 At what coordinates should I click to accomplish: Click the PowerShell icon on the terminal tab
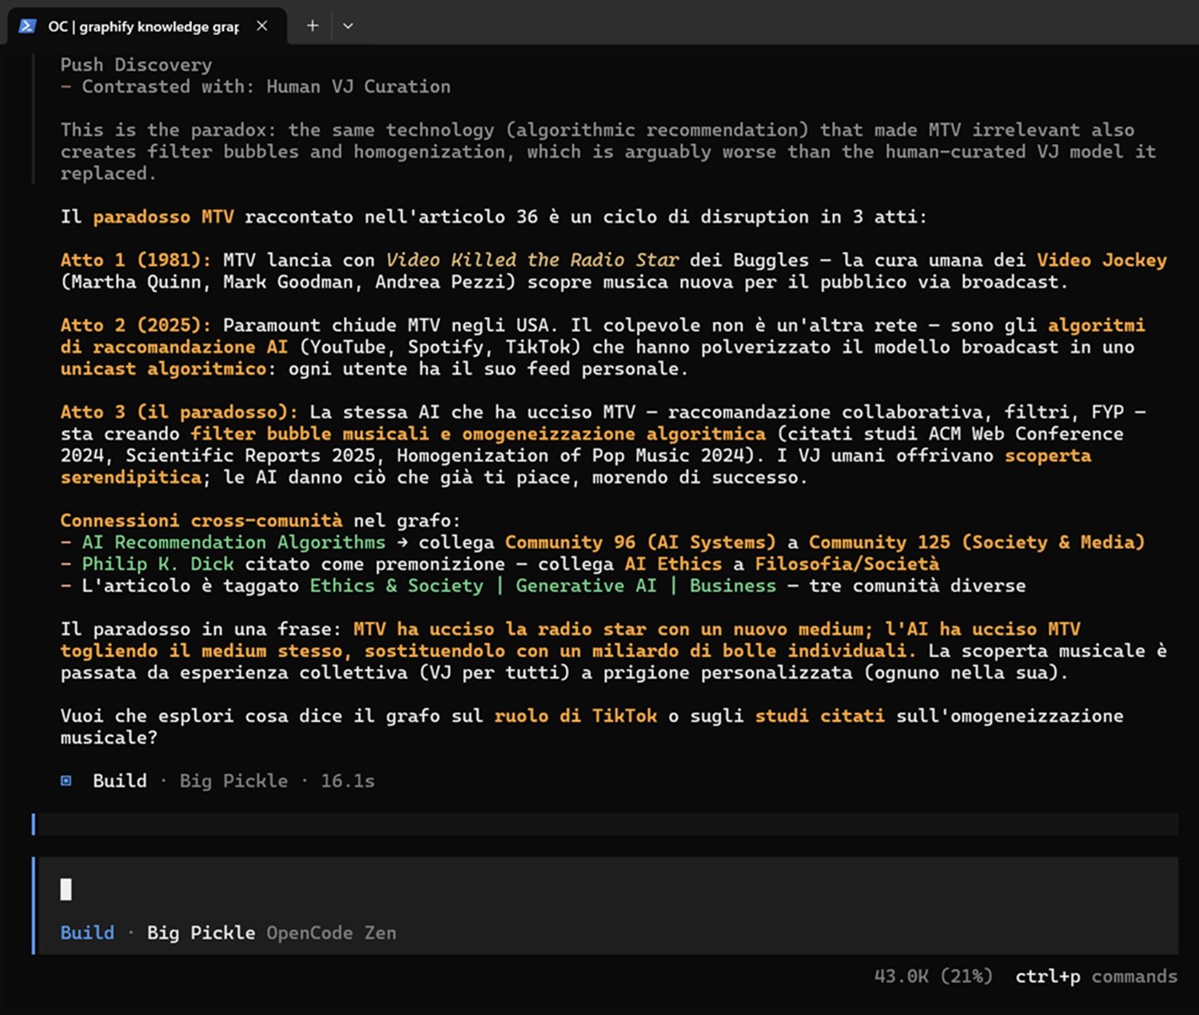point(27,26)
